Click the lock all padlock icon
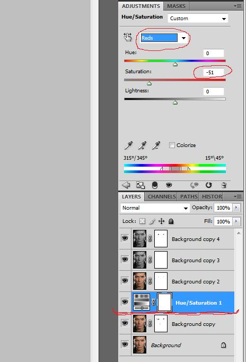Viewport: 246px width, 362px height. point(171,221)
